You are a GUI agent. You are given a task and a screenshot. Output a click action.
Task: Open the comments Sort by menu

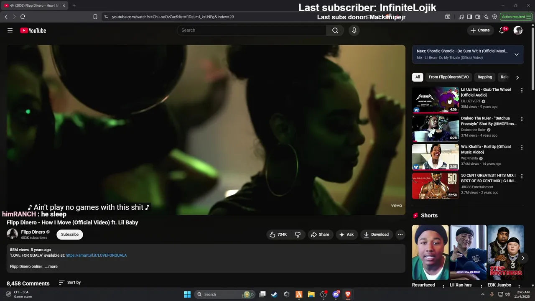point(70,283)
